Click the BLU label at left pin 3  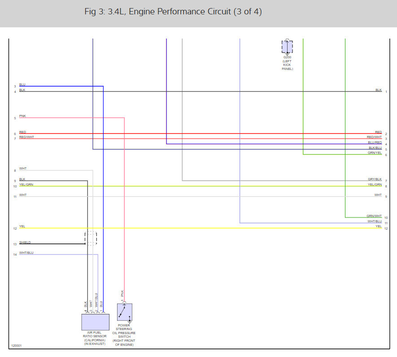(x=22, y=85)
